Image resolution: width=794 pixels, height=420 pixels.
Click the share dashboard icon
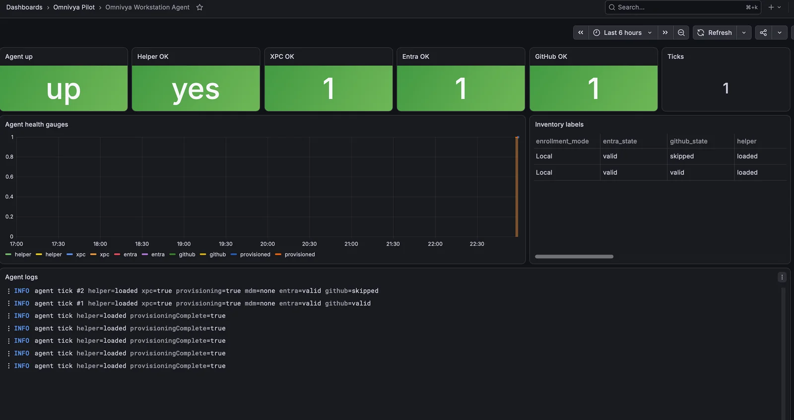pyautogui.click(x=763, y=33)
